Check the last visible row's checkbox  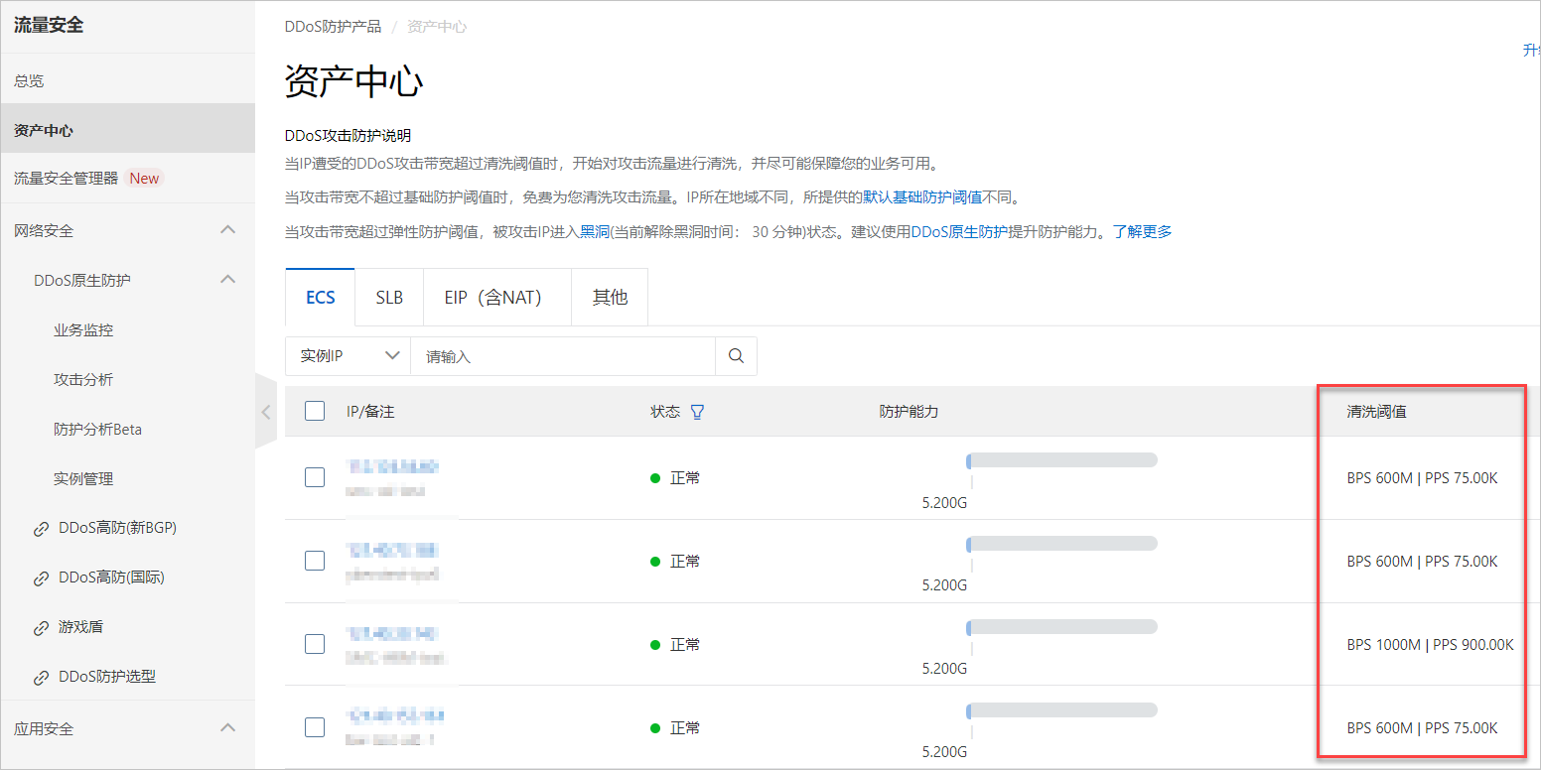click(315, 727)
